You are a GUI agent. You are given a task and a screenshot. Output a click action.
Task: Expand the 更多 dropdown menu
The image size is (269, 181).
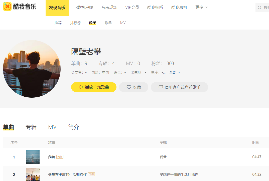click(201, 8)
